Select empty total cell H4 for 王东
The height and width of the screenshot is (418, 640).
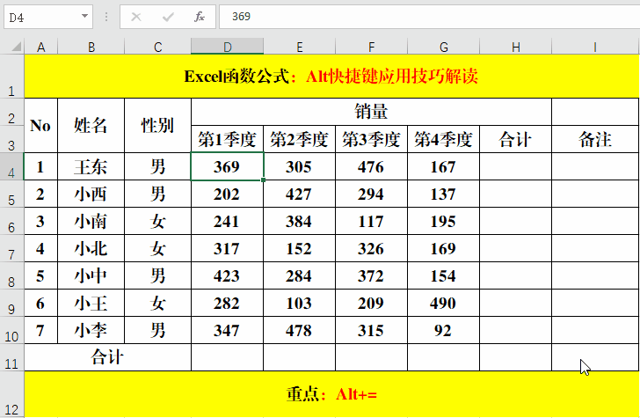[x=515, y=166]
